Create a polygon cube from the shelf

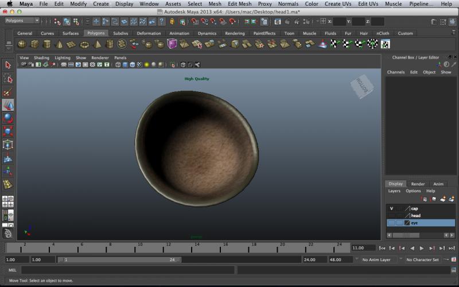tap(34, 44)
